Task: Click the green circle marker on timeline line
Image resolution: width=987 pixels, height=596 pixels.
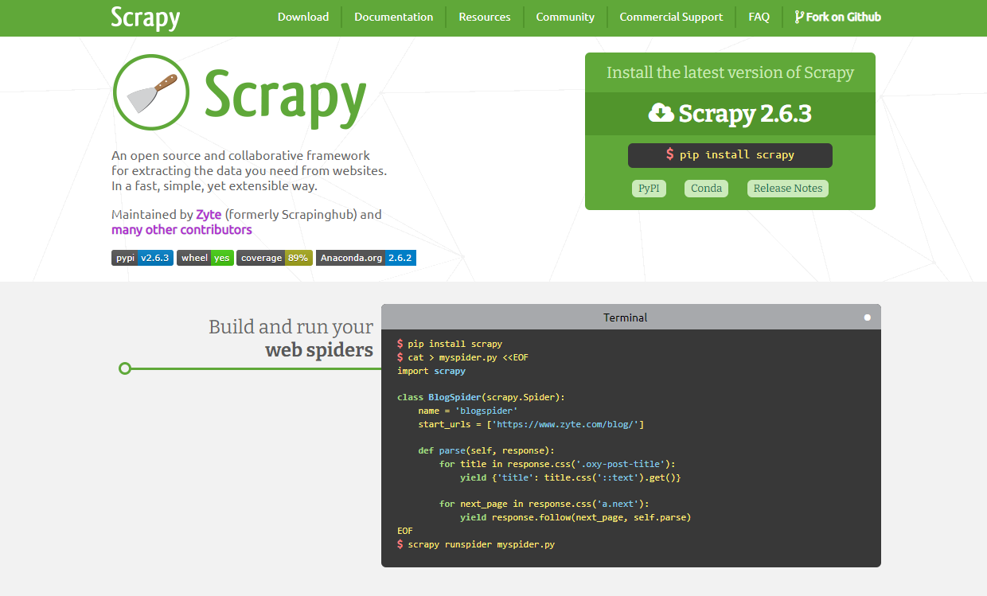Action: pos(124,368)
